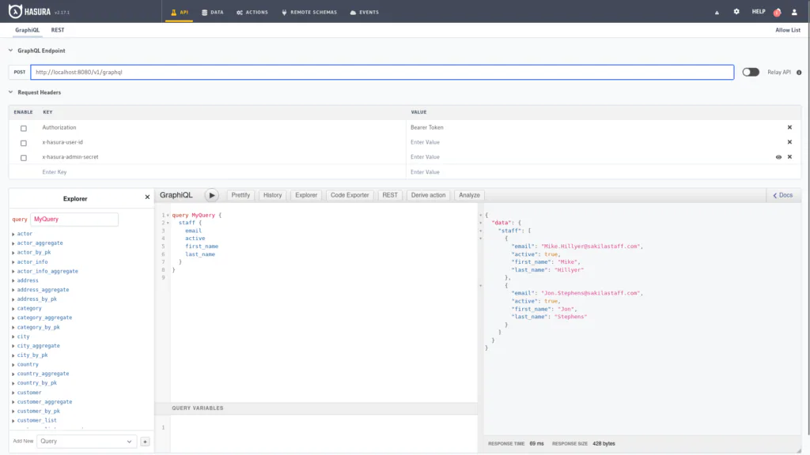Enable the x-hasura-admin-secret header checkbox
The height and width of the screenshot is (455, 810).
pos(23,158)
